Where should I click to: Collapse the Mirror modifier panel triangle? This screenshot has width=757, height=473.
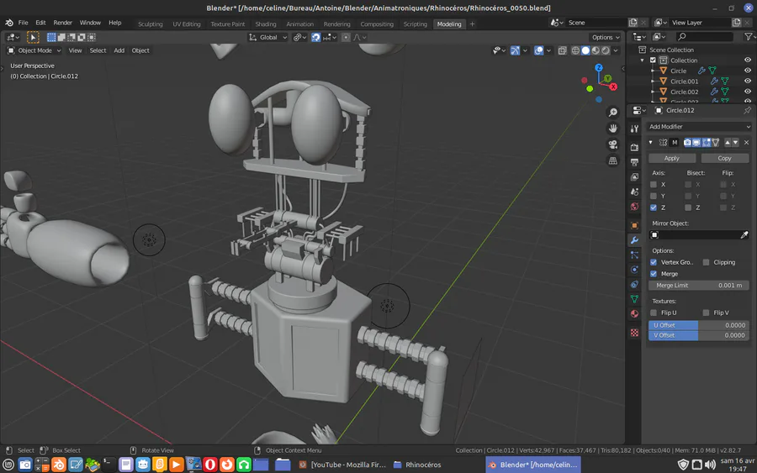click(x=651, y=142)
